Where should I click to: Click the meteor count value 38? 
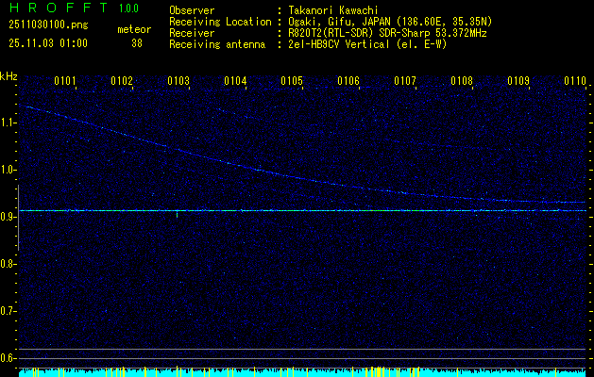137,42
